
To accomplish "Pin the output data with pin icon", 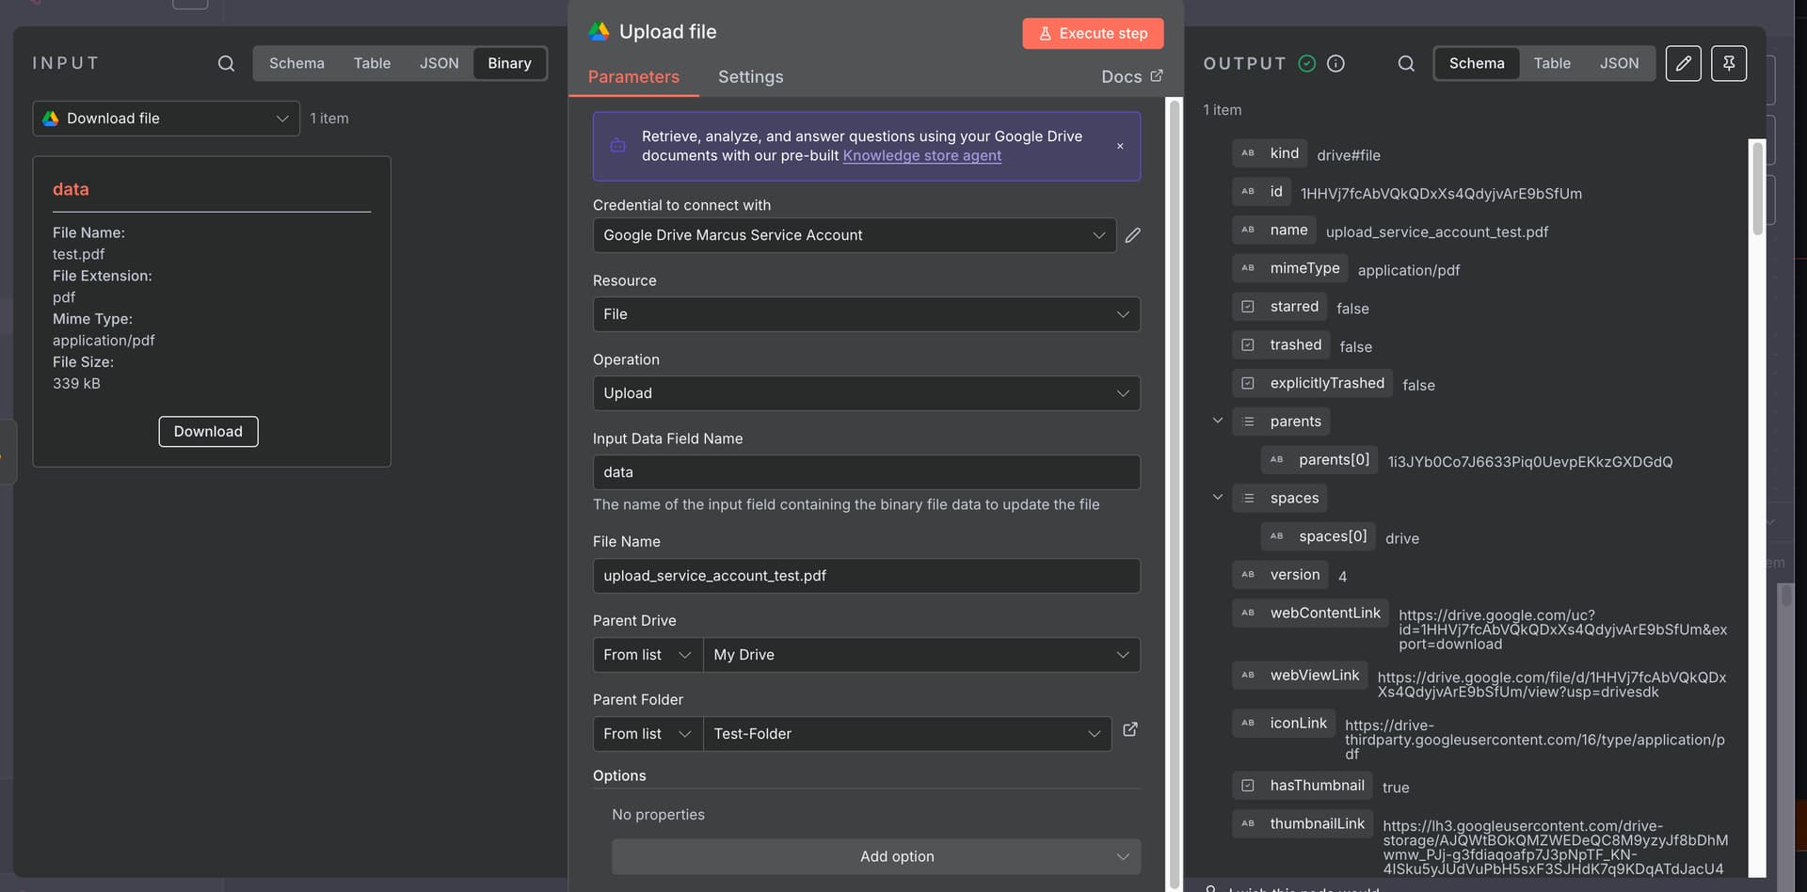I will click(1728, 63).
